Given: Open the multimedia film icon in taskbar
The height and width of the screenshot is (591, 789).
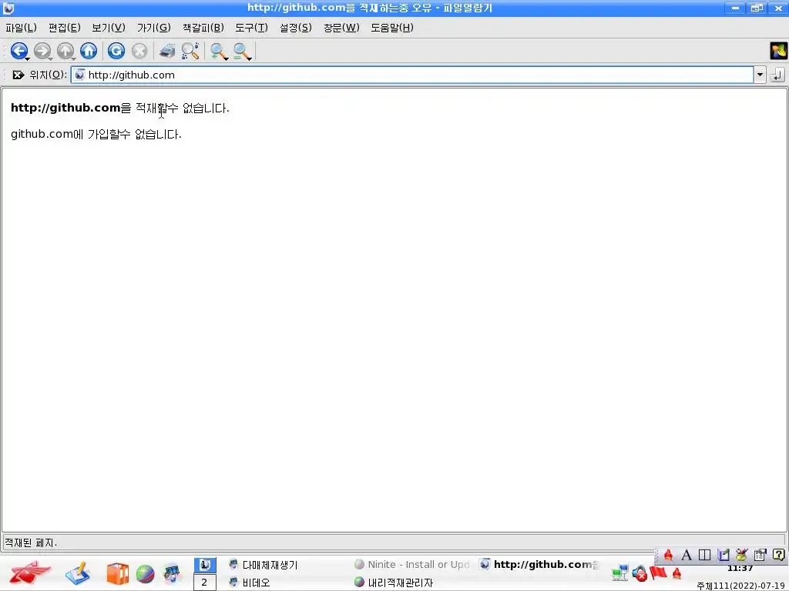Looking at the screenshot, I should [172, 574].
